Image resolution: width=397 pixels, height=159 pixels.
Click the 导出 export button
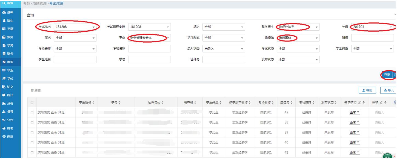pos(367,90)
